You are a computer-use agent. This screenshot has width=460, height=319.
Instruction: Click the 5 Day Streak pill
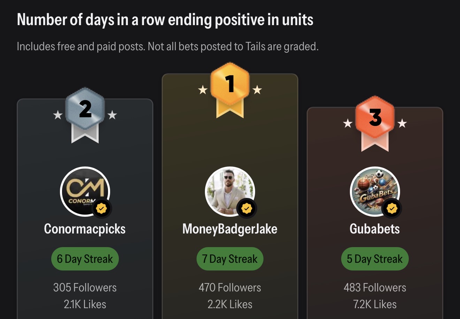(x=375, y=259)
